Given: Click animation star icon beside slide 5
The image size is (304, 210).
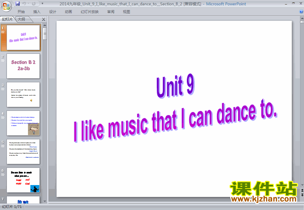Looking at the screenshot, I should coord(3,146).
